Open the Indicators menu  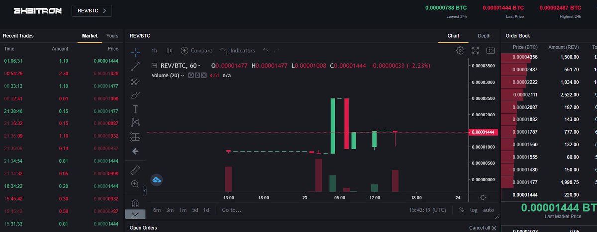pyautogui.click(x=237, y=51)
